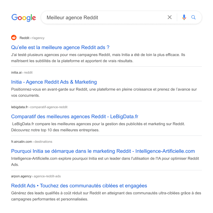The image size is (213, 213).
Task: Click the arpon.agency › agence-reddit-ads breadcrumb
Action: pyautogui.click(x=36, y=176)
